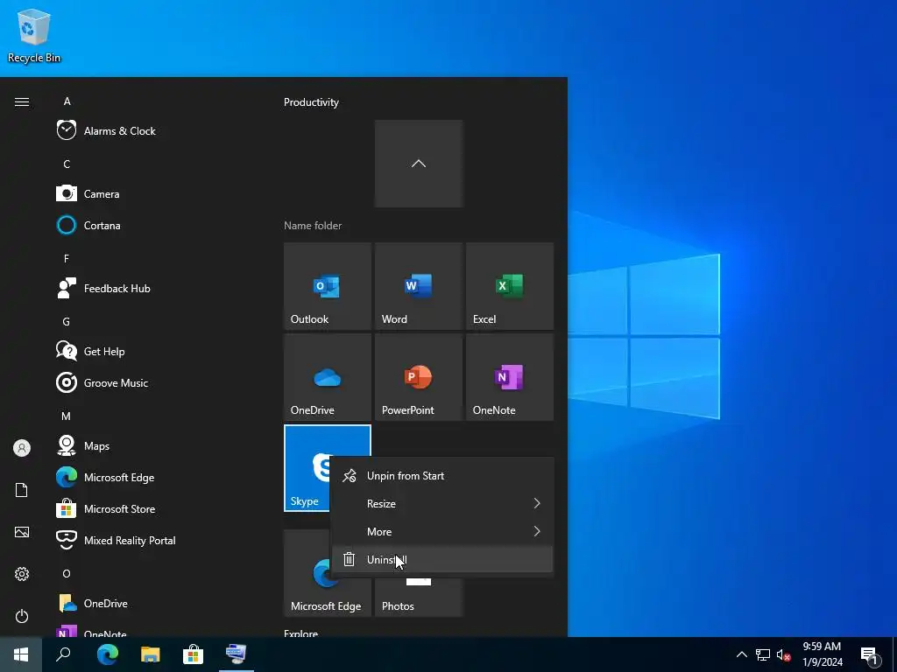The height and width of the screenshot is (672, 897).
Task: Open the Word tile
Action: coord(419,286)
